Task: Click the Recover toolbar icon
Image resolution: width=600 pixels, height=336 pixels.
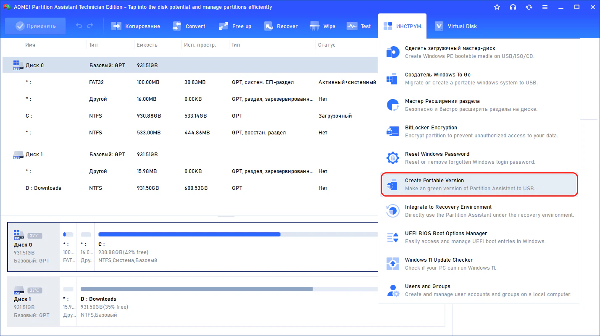Action: pyautogui.click(x=269, y=26)
